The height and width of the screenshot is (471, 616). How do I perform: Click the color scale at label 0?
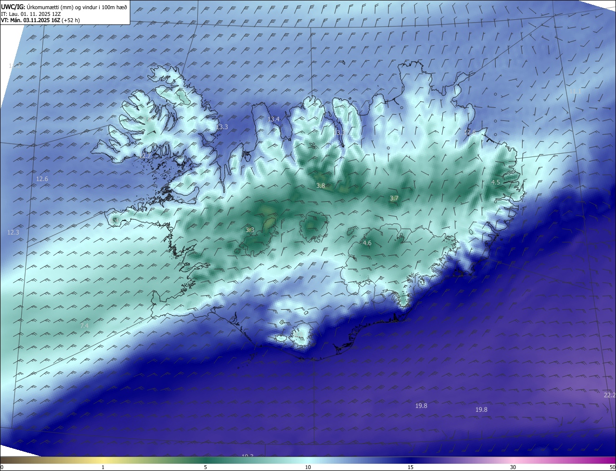coord(2,467)
